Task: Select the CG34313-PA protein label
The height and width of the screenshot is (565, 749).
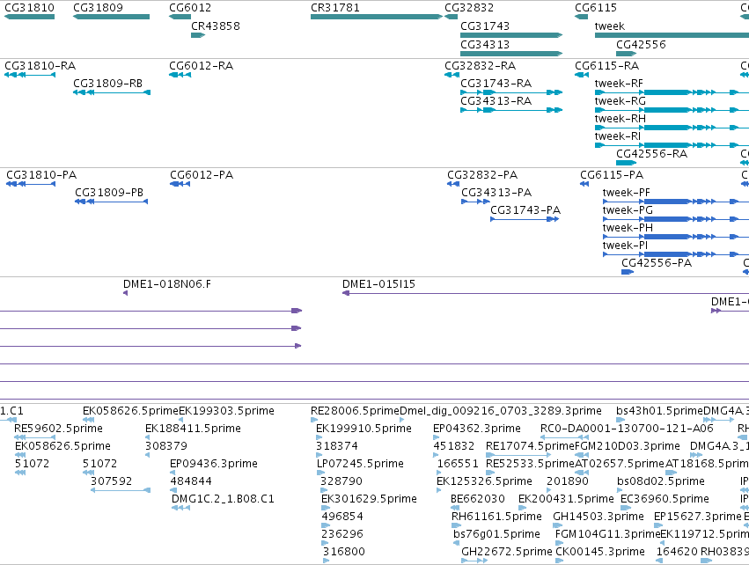Action: [x=496, y=193]
